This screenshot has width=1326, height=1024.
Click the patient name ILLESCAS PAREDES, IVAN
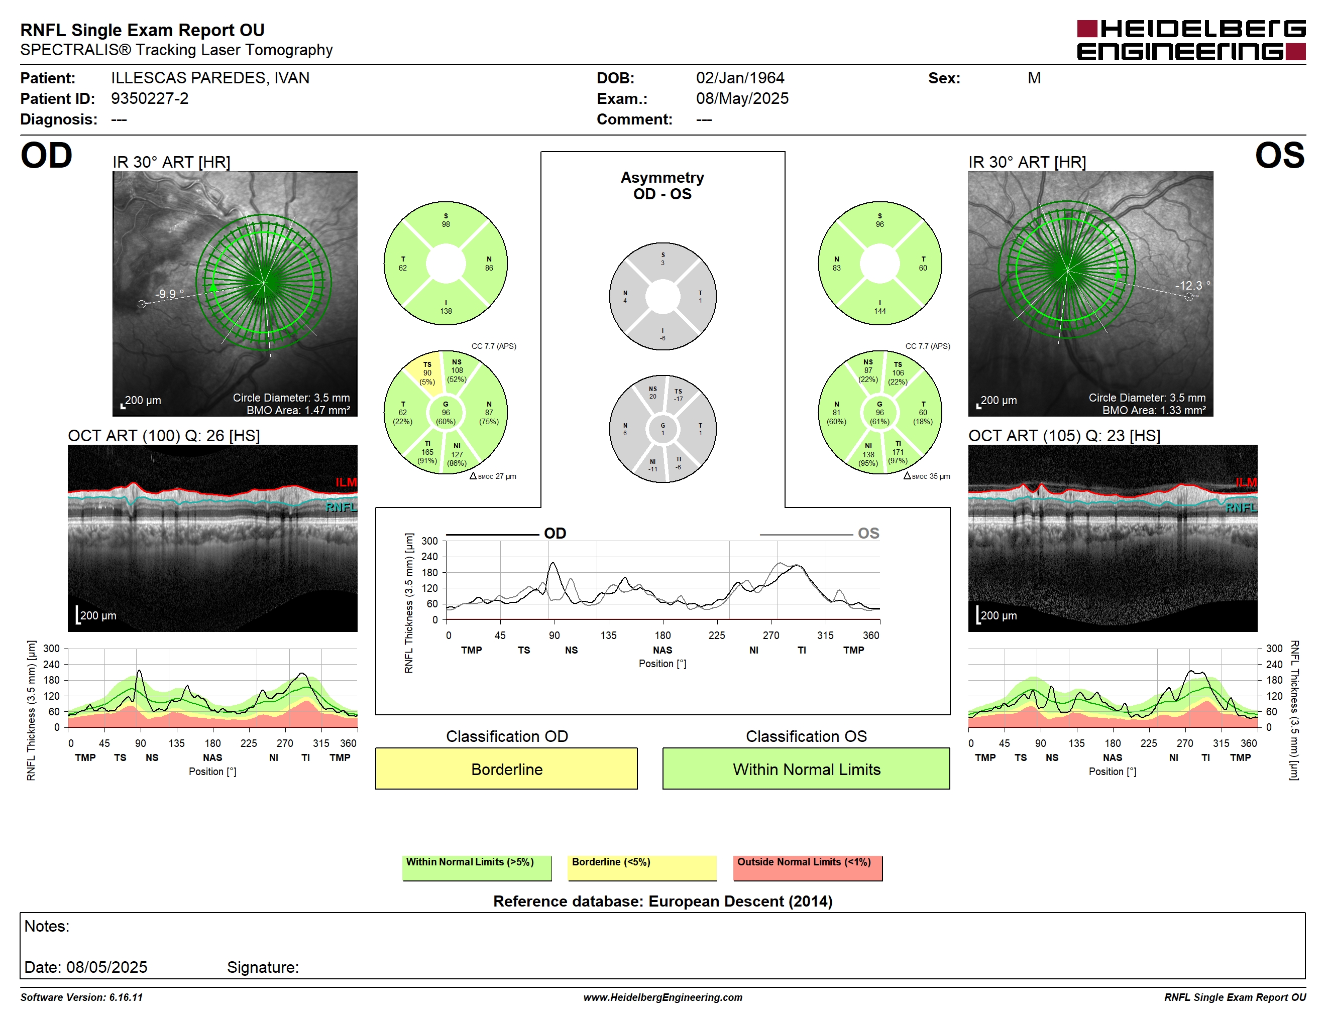[210, 78]
